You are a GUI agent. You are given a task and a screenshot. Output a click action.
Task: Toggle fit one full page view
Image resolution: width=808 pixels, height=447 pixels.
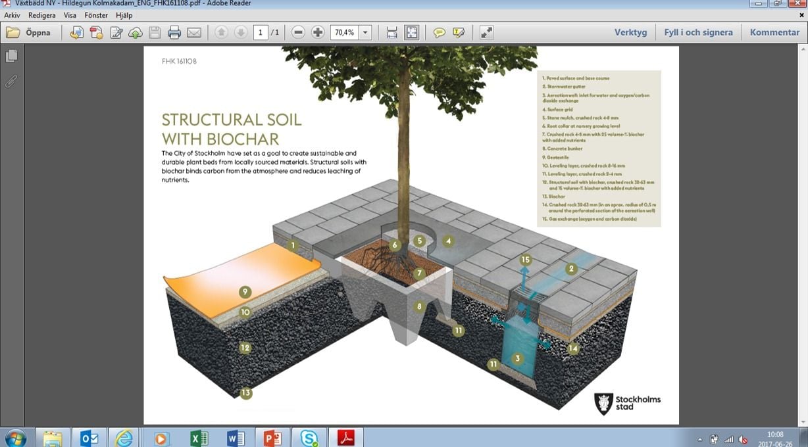(412, 32)
